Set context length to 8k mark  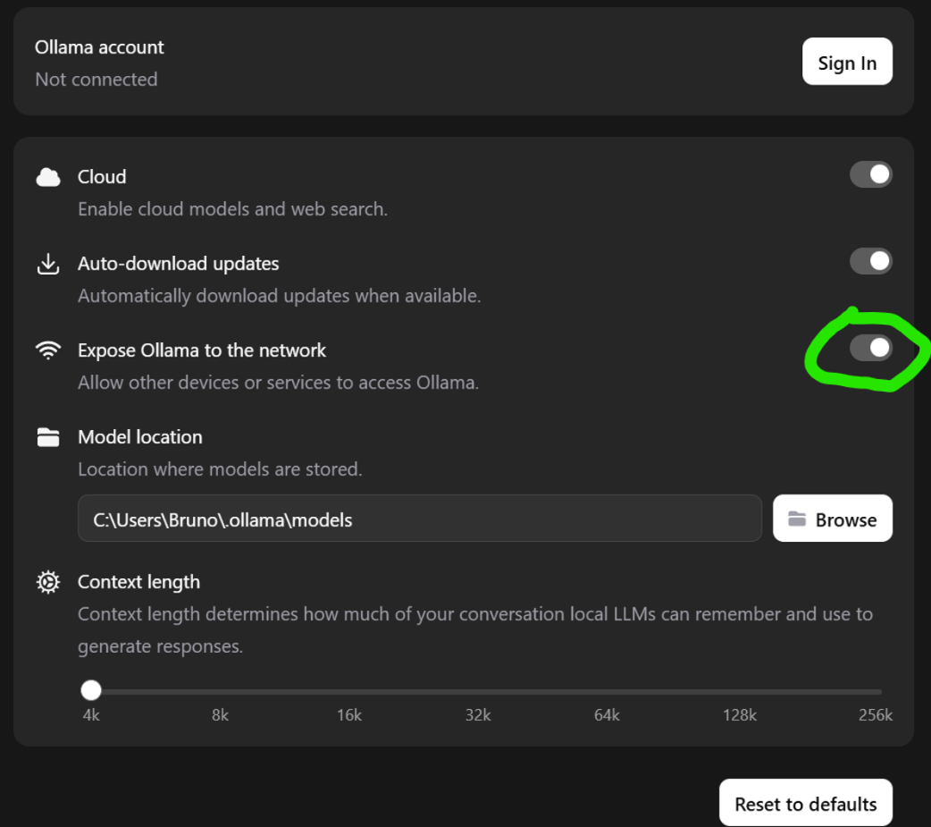(221, 691)
